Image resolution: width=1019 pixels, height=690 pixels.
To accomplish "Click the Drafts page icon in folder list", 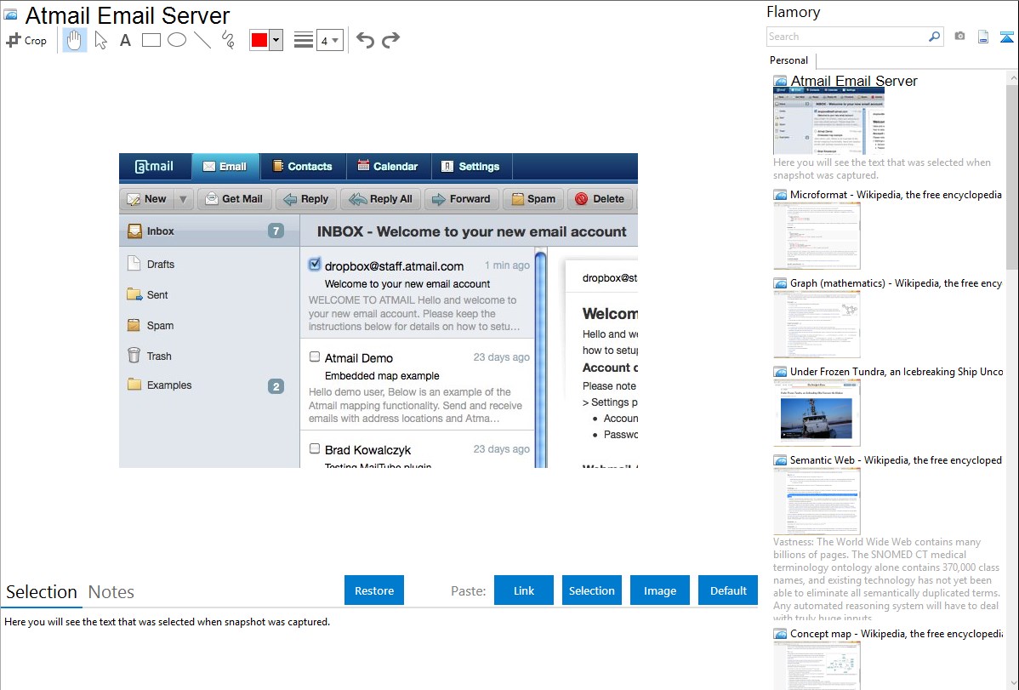I will [134, 264].
